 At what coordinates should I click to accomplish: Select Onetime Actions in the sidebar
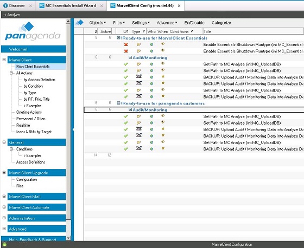29,112
